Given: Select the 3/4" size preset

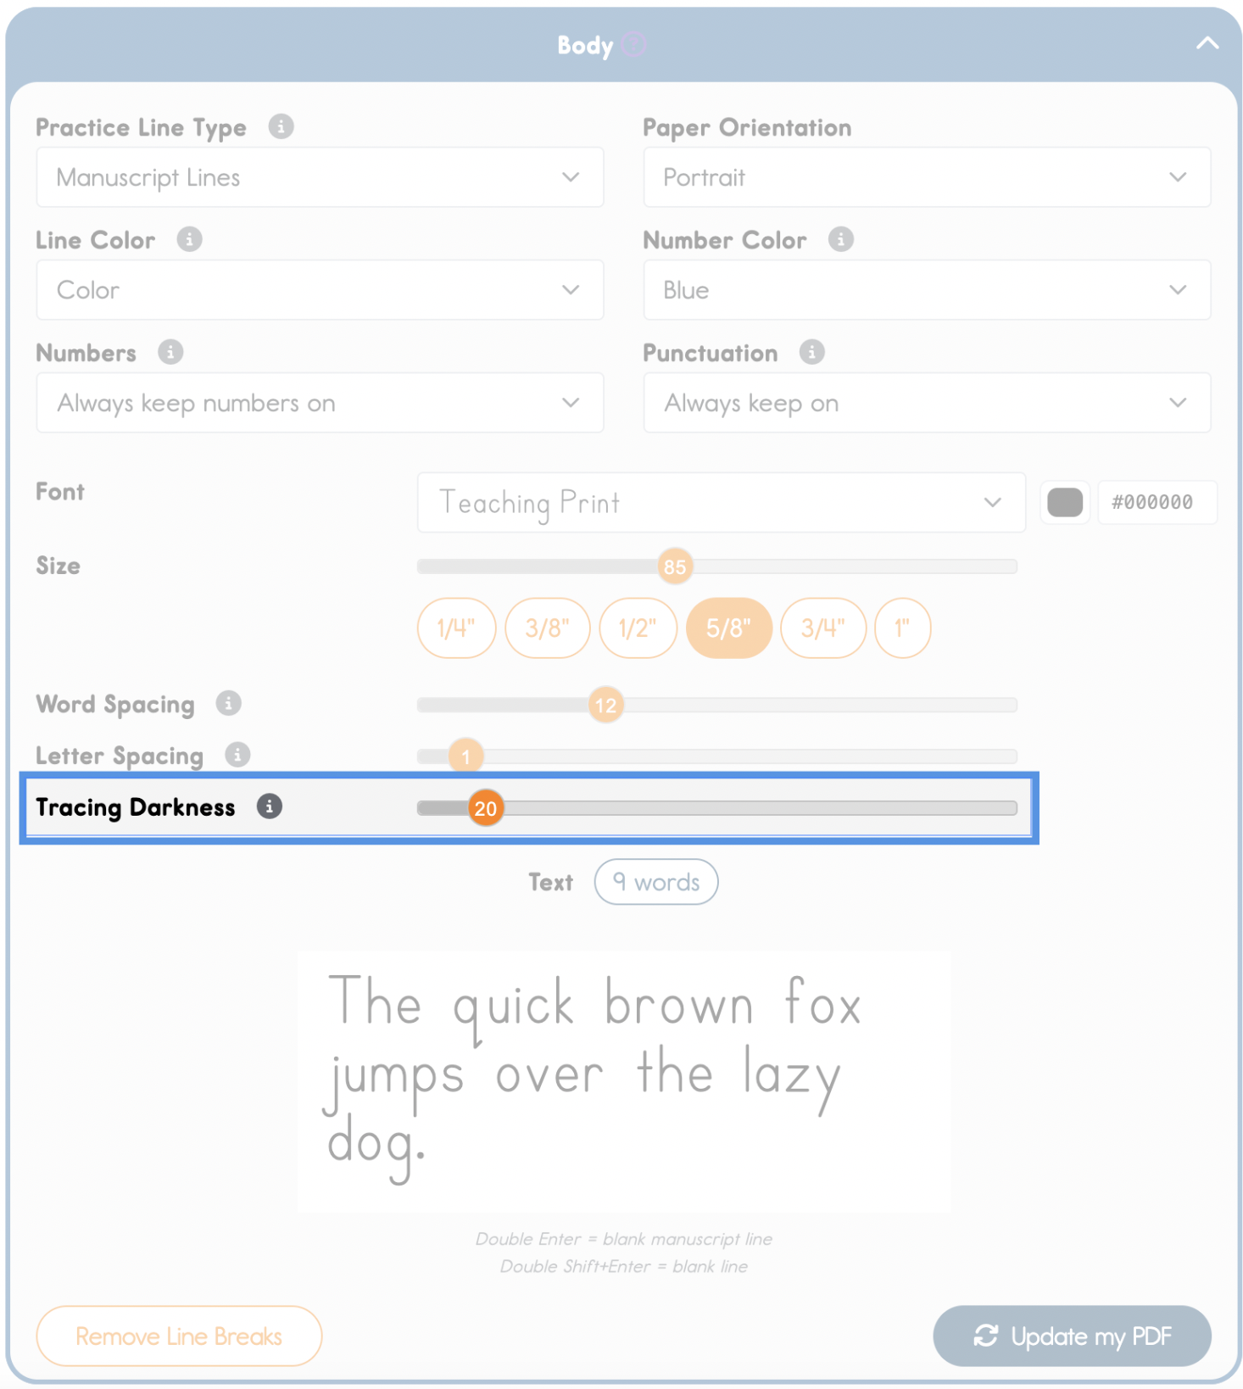Looking at the screenshot, I should (x=822, y=628).
